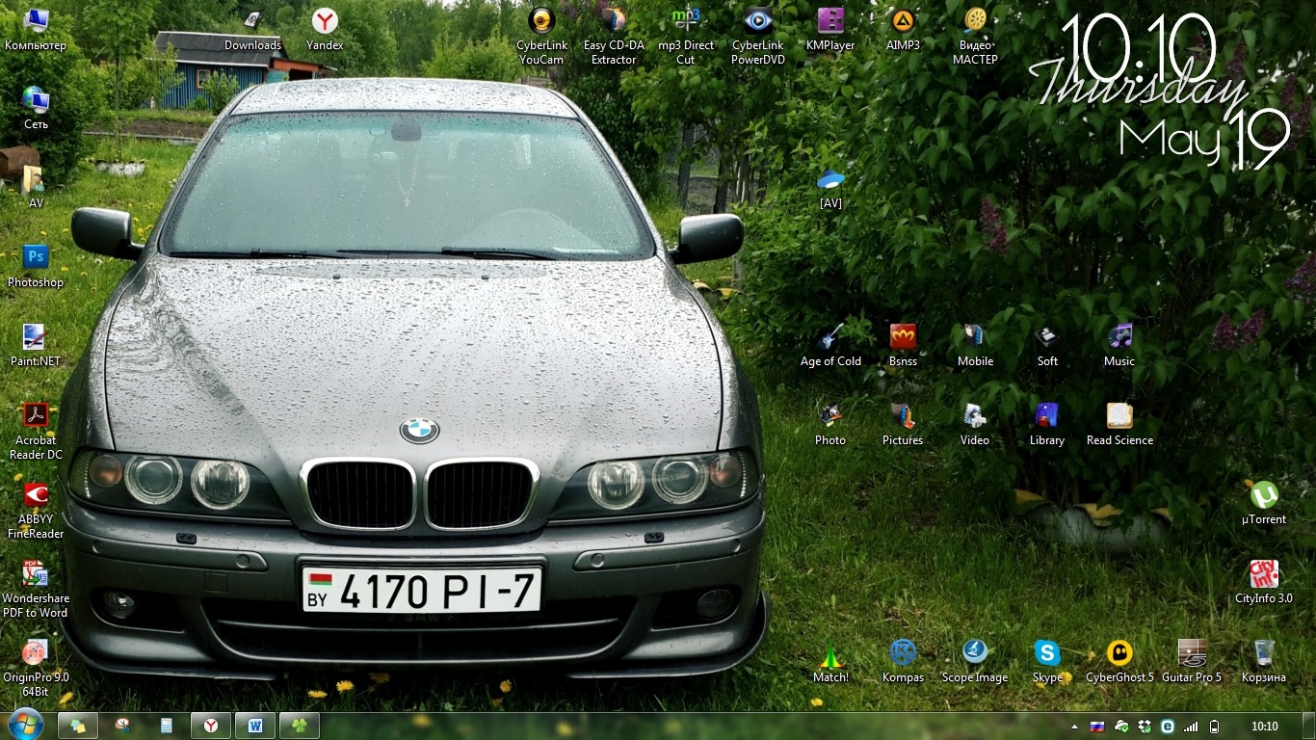Image resolution: width=1316 pixels, height=740 pixels.
Task: Launch Paint.NET from the desktop
Action: tap(36, 345)
